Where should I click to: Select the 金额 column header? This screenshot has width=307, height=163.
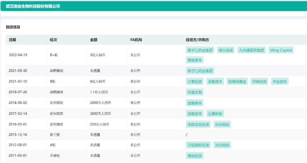94,40
